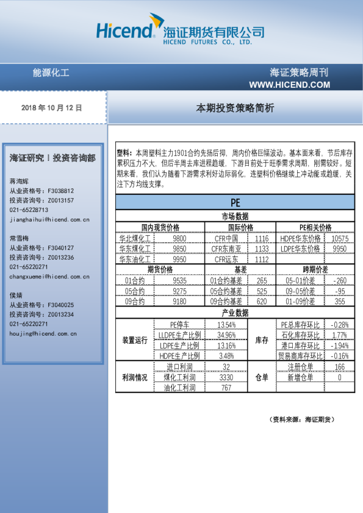Screen dimensions: 363x513
Task: Select the 港口库存环比 value -1.94%
Action: tap(340, 345)
